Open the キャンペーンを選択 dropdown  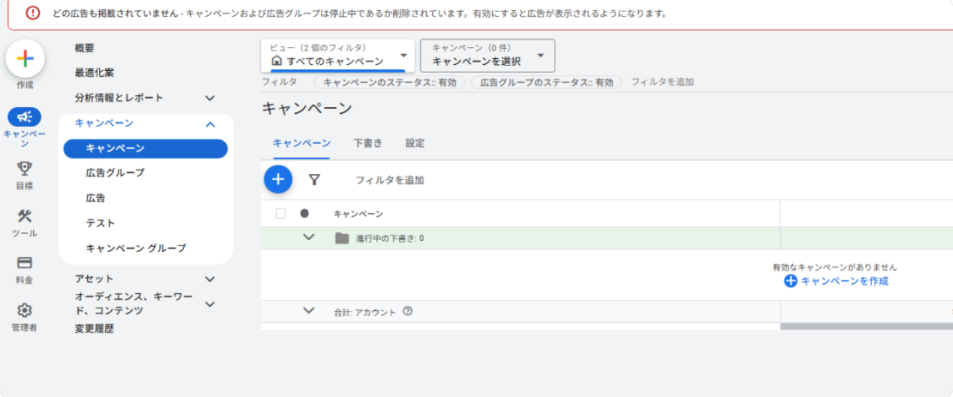click(x=487, y=56)
